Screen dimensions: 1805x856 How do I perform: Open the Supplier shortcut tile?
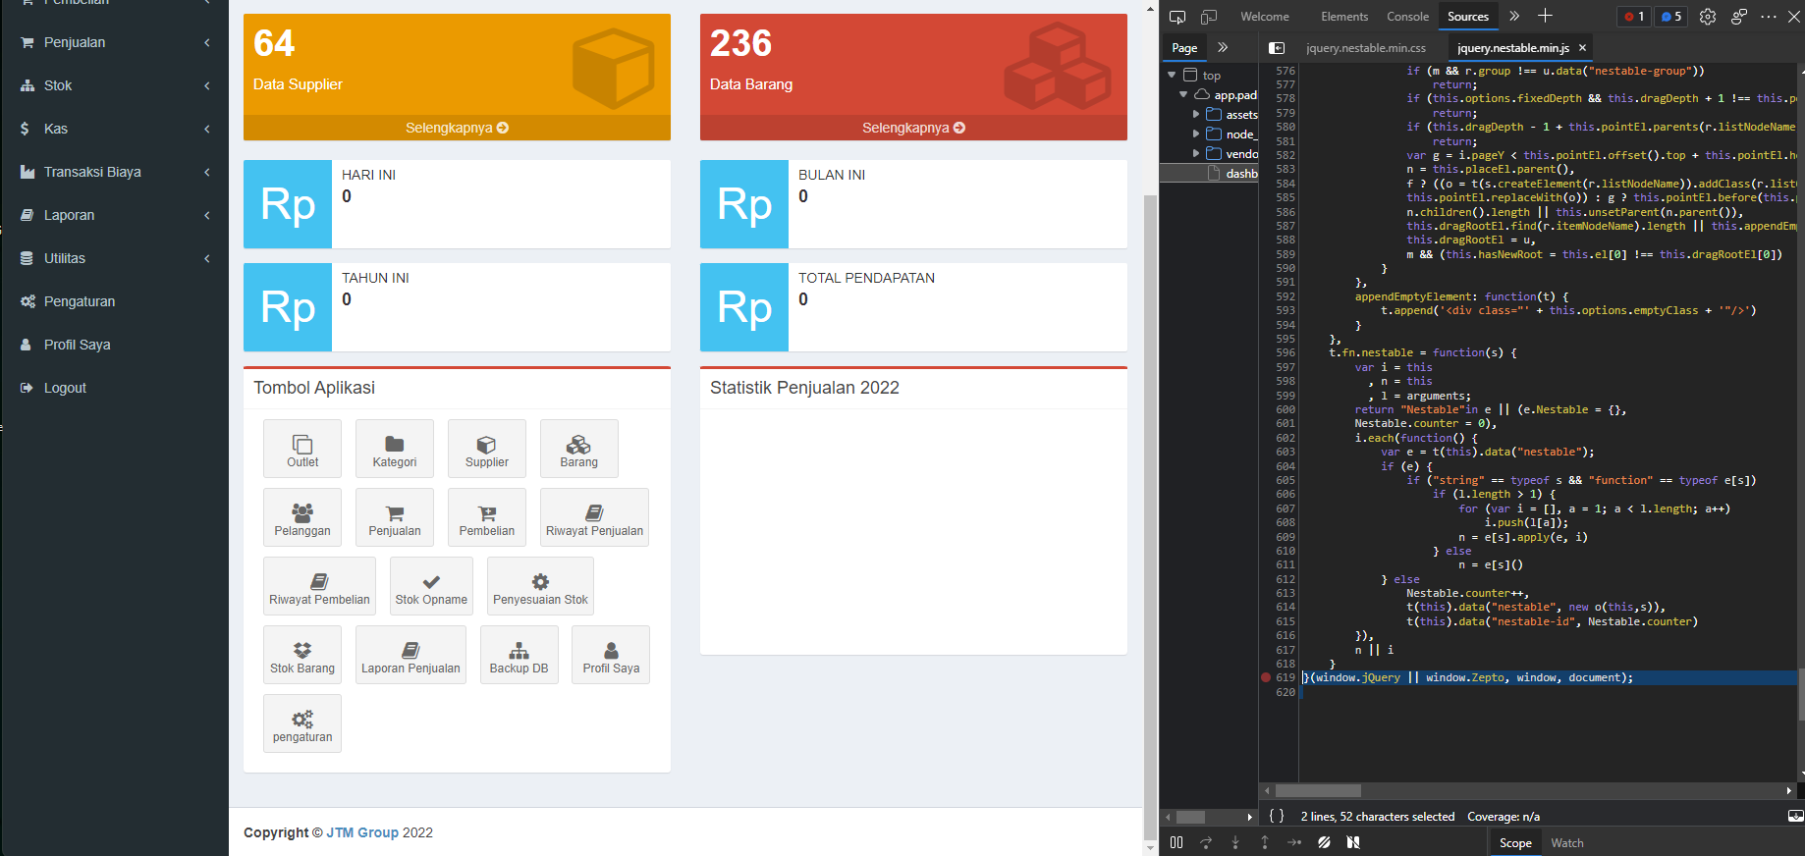pos(487,449)
